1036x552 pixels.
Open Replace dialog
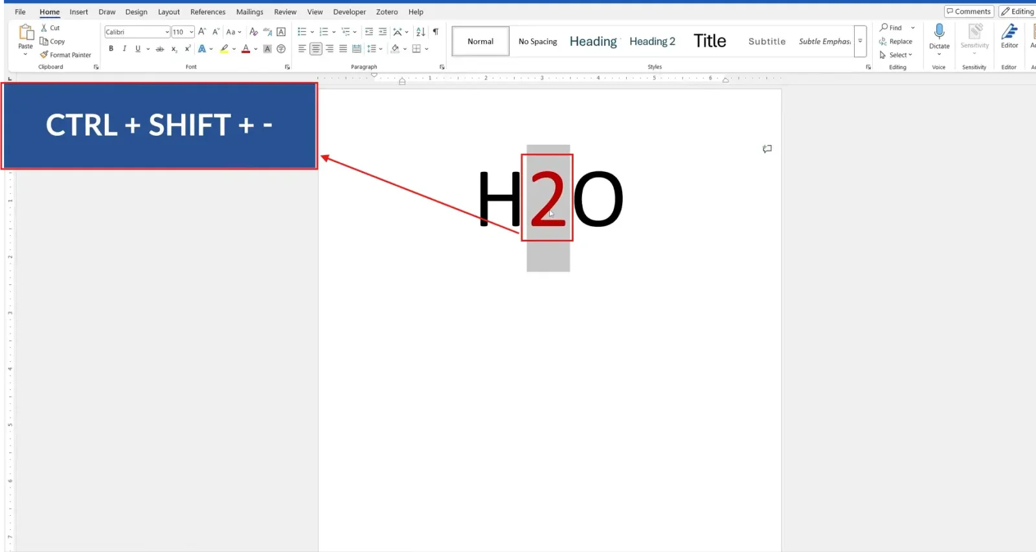(x=895, y=41)
